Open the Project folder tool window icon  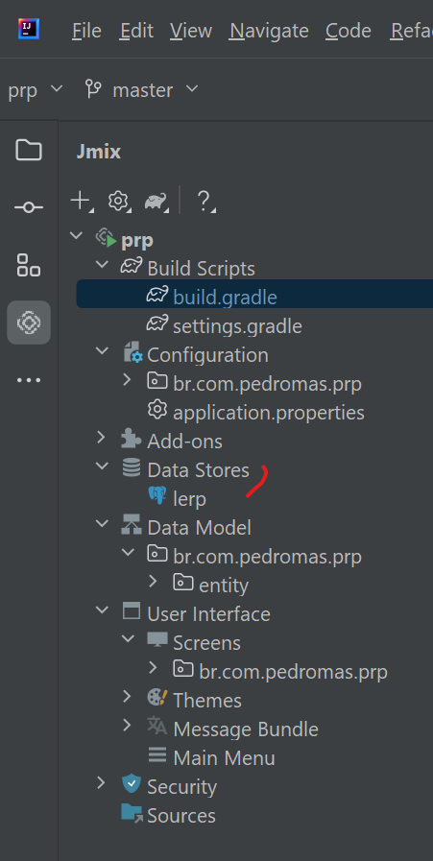click(x=29, y=150)
